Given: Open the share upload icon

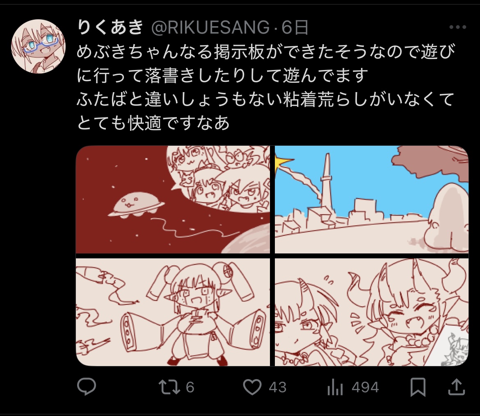Looking at the screenshot, I should coord(457,387).
